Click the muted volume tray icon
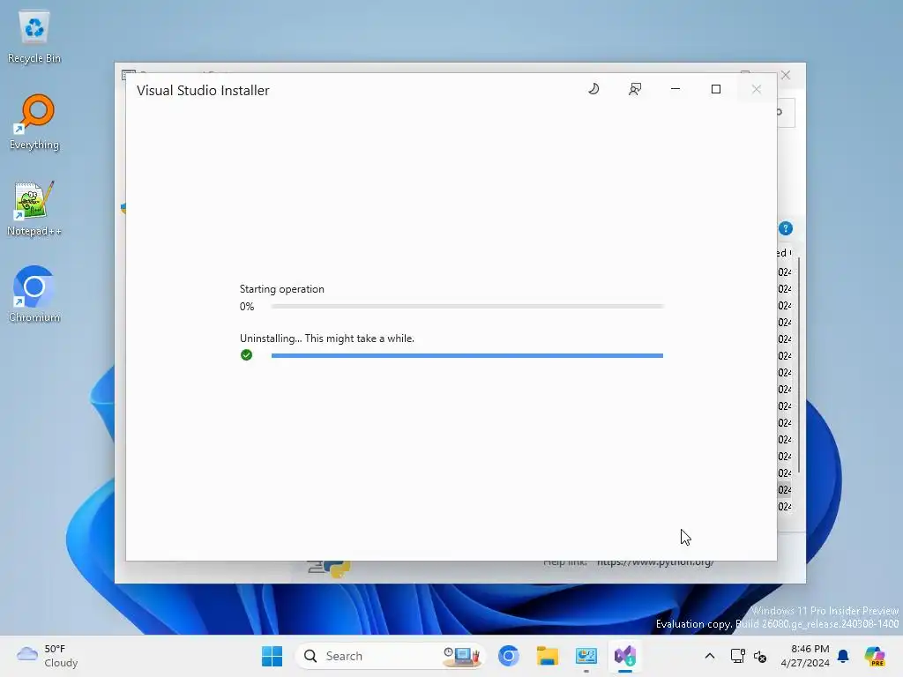The image size is (903, 677). click(x=760, y=656)
